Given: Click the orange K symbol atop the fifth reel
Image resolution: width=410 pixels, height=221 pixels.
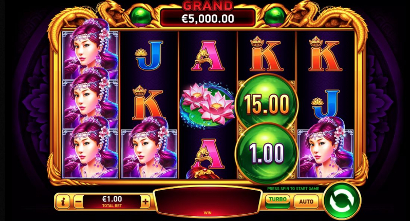Looking at the screenshot, I should coord(325,53).
